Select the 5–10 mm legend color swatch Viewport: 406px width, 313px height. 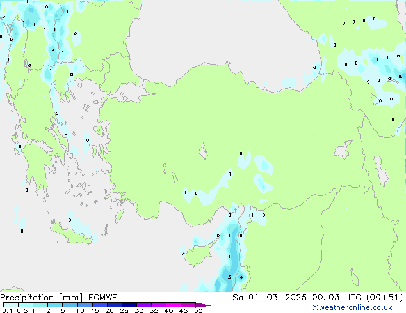pyautogui.click(x=70, y=305)
